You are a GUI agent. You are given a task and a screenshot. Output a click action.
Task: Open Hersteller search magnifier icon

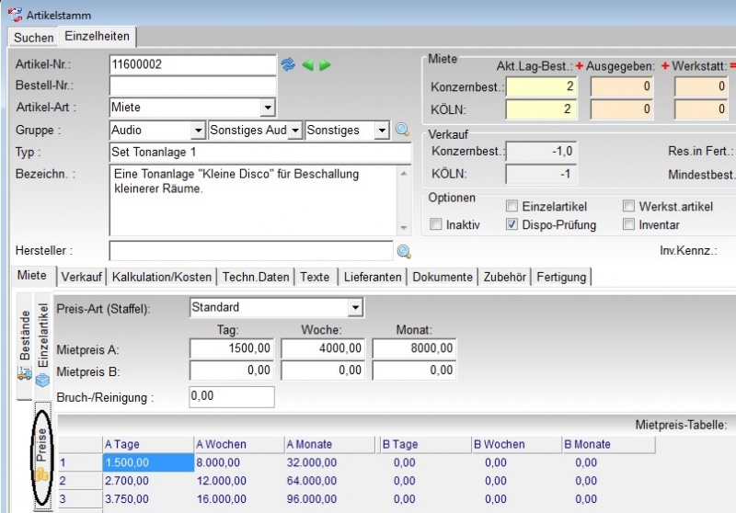click(404, 251)
